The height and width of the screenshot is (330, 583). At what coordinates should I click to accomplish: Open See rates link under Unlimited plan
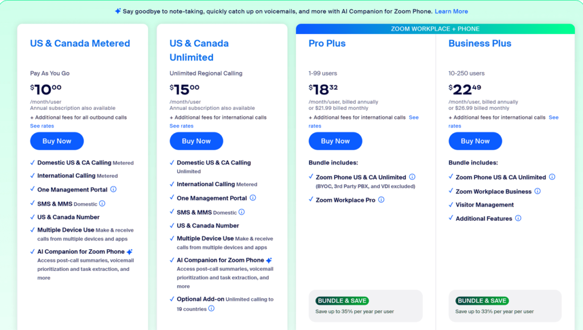(x=182, y=126)
